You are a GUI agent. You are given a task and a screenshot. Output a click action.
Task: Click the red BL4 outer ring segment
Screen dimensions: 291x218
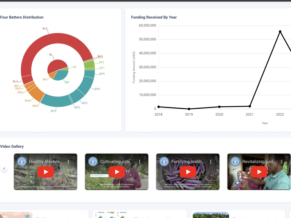[x=27, y=79]
